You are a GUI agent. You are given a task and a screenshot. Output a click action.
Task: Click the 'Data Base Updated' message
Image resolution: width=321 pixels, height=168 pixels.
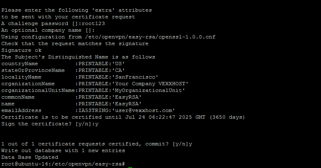[29, 157]
